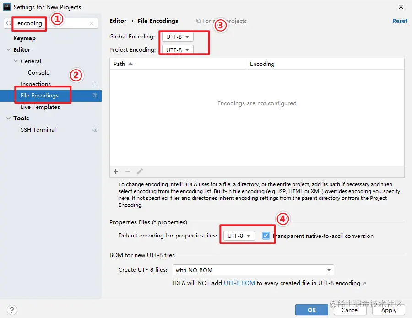
Task: Open default properties files encoding dropdown
Action: 239,236
